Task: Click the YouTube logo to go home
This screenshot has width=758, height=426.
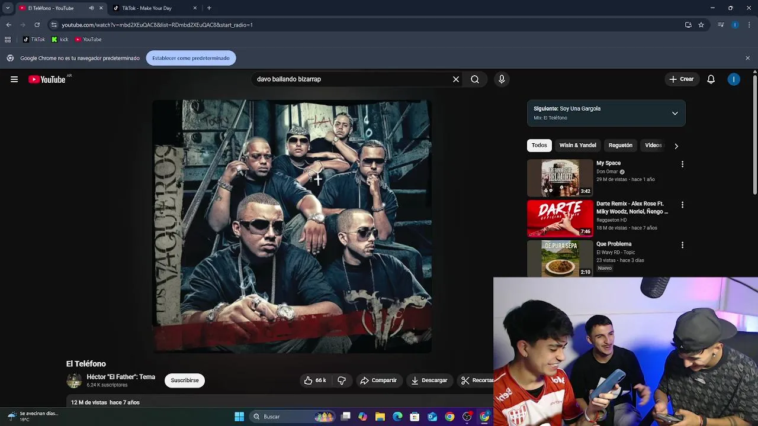Action: 47,79
